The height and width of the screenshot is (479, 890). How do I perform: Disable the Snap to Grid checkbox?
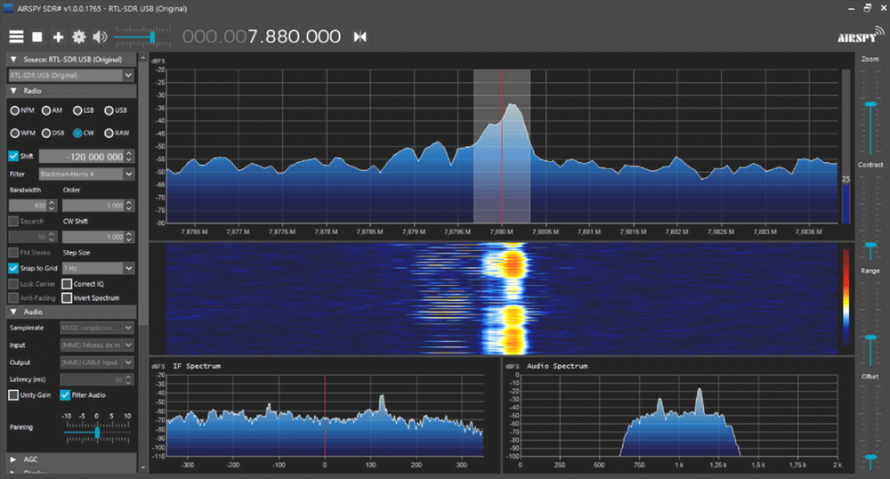point(13,268)
